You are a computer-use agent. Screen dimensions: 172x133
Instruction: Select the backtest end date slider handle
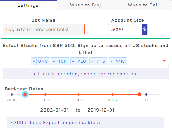139,94
